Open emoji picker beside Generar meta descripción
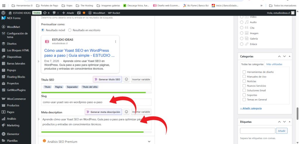Viewport: 299px width, 144px height. point(126,112)
